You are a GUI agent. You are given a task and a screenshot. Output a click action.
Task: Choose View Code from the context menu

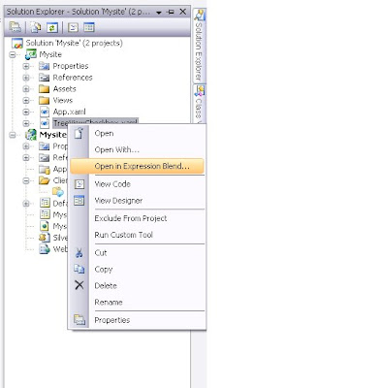138,184
